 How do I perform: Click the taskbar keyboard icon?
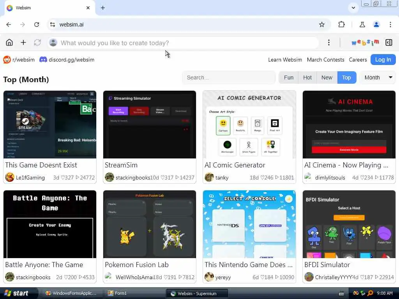341,294
